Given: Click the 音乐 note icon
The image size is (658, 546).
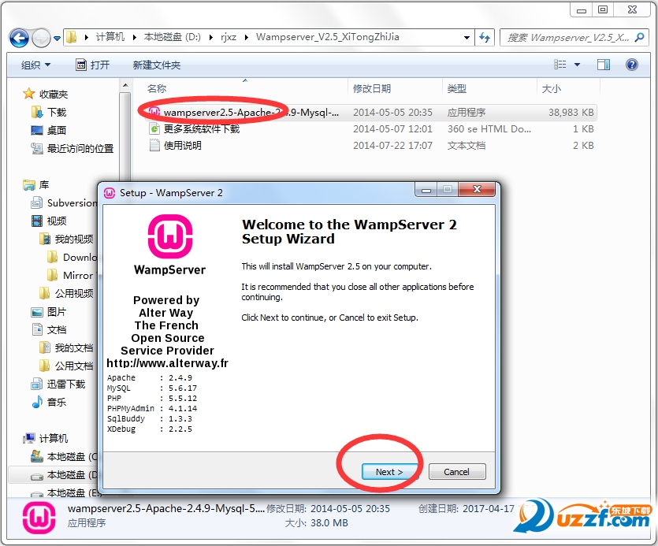Looking at the screenshot, I should (x=37, y=402).
